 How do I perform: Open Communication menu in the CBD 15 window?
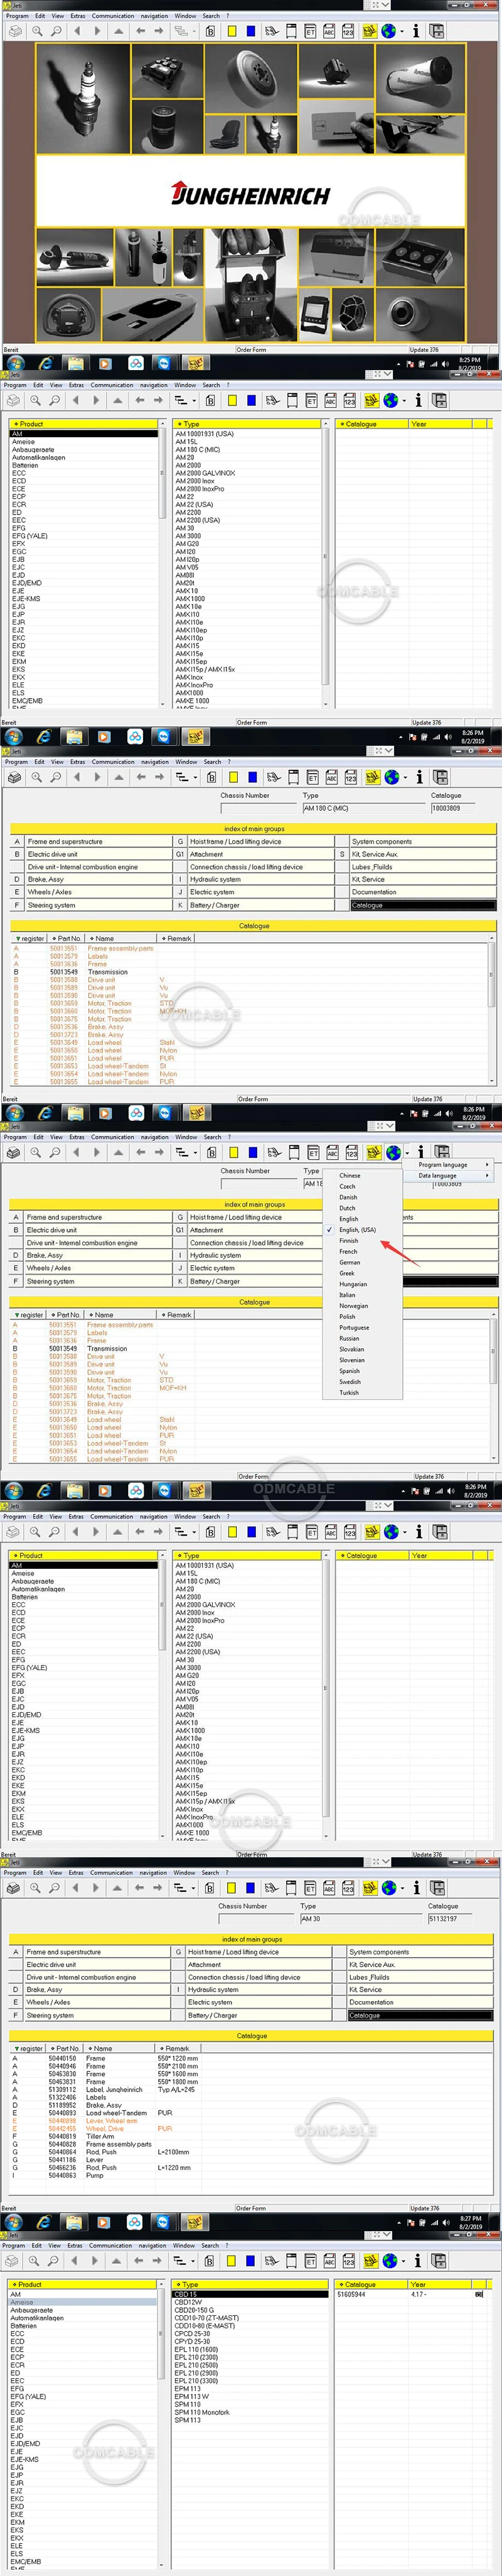coord(110,2245)
